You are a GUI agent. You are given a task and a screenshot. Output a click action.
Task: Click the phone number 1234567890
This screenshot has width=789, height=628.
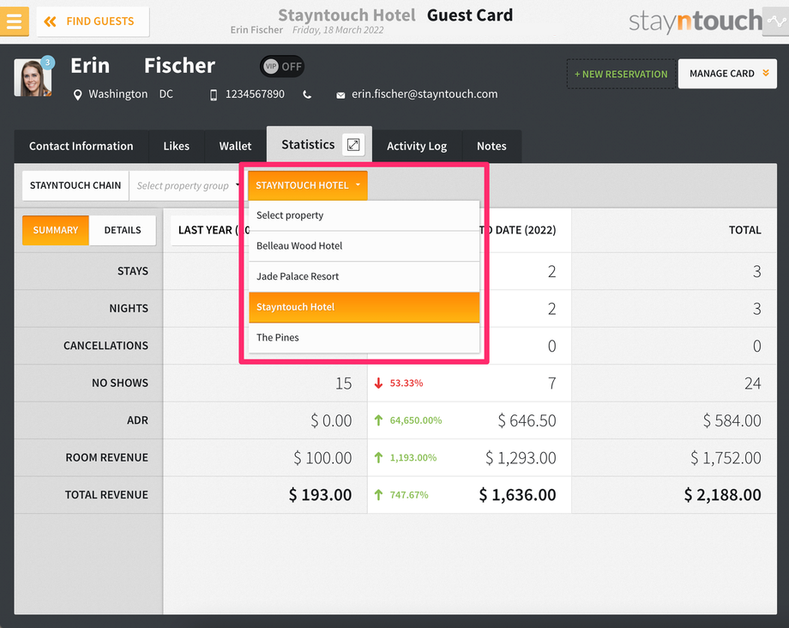[255, 94]
